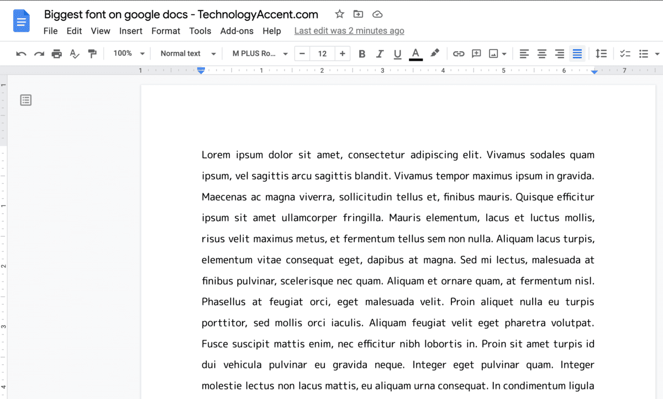
Task: Open the Add-ons menu
Action: coord(237,31)
